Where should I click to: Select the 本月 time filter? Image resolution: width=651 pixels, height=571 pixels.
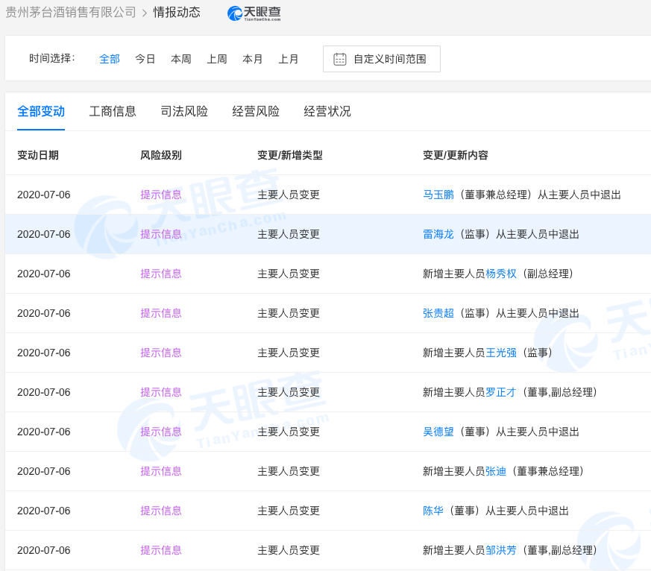click(x=253, y=59)
